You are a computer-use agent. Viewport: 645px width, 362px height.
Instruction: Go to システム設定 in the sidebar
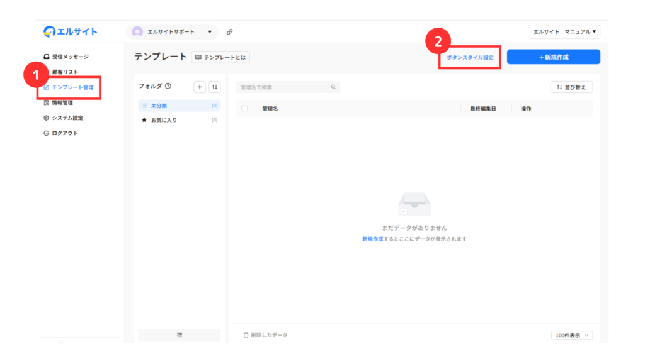[x=67, y=118]
